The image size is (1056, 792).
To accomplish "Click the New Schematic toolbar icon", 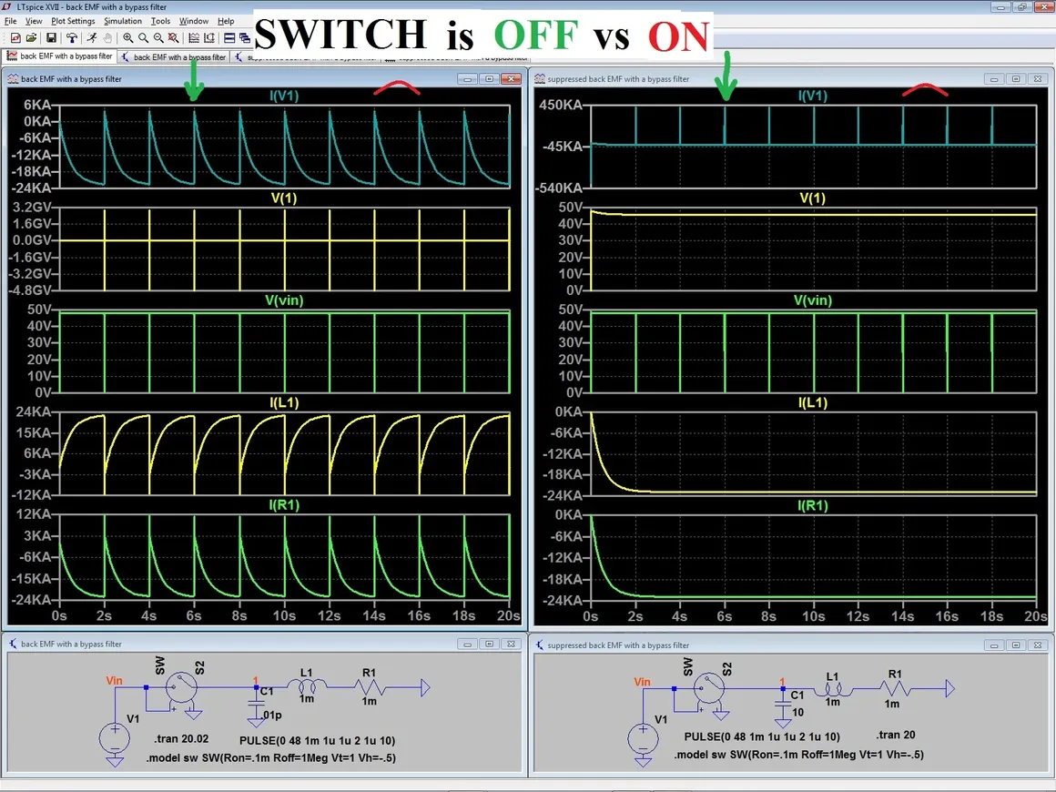I will pos(15,38).
